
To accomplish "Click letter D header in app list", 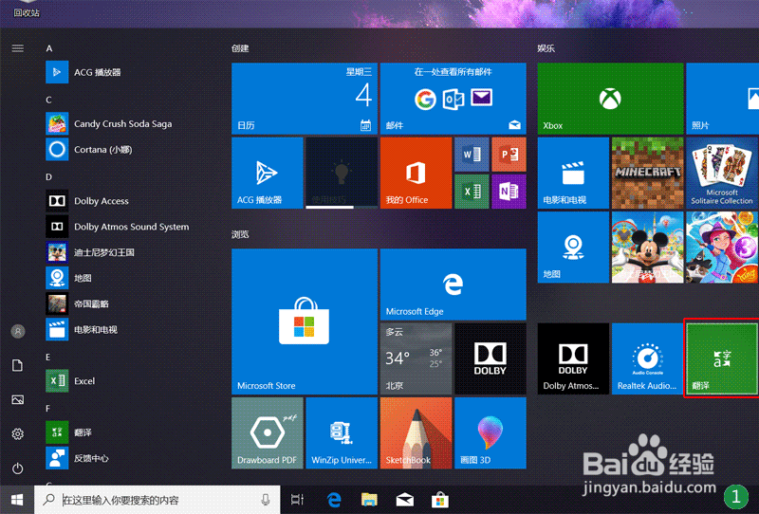I will [x=49, y=177].
